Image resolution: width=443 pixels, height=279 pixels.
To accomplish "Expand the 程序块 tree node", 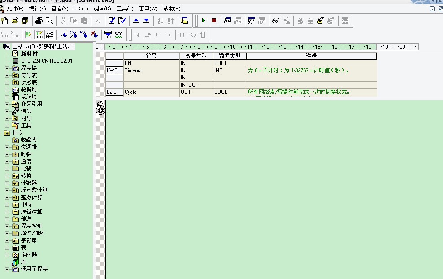I will 7,68.
